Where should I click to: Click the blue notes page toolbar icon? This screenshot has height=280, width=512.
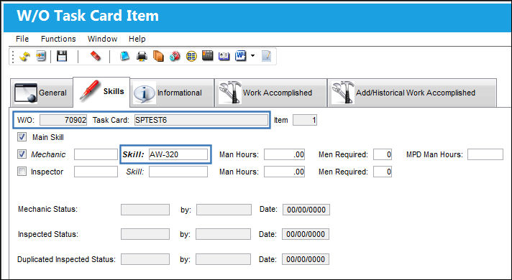pos(124,57)
